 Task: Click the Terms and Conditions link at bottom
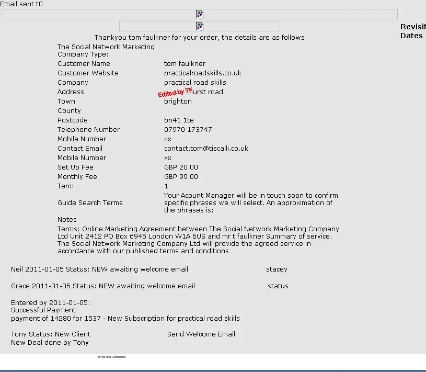pos(111,357)
